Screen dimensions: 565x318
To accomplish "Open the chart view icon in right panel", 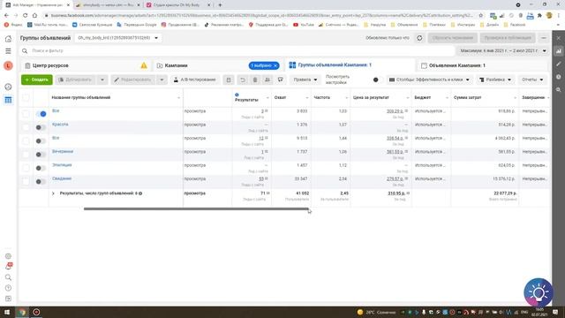I will pos(559,51).
